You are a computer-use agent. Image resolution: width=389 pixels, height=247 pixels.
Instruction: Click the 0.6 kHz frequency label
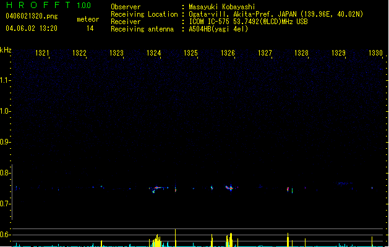(x=5, y=235)
